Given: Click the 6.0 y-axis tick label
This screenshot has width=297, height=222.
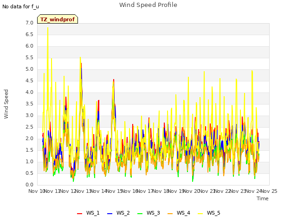Looking at the screenshot, I should pos(29,46).
